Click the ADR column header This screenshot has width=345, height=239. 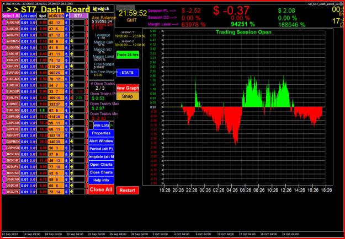coord(52,16)
